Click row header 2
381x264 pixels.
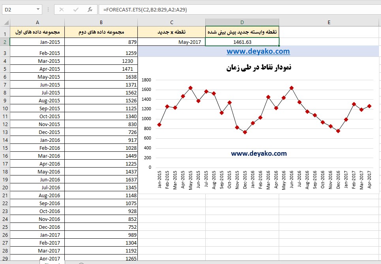pos(5,42)
